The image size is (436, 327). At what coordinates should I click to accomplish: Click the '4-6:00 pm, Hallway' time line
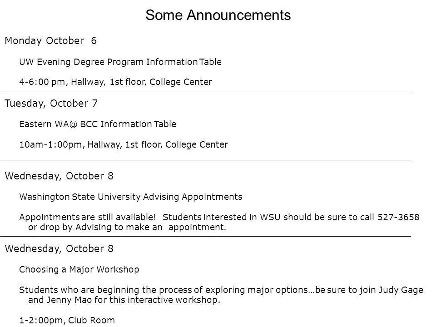tap(116, 82)
